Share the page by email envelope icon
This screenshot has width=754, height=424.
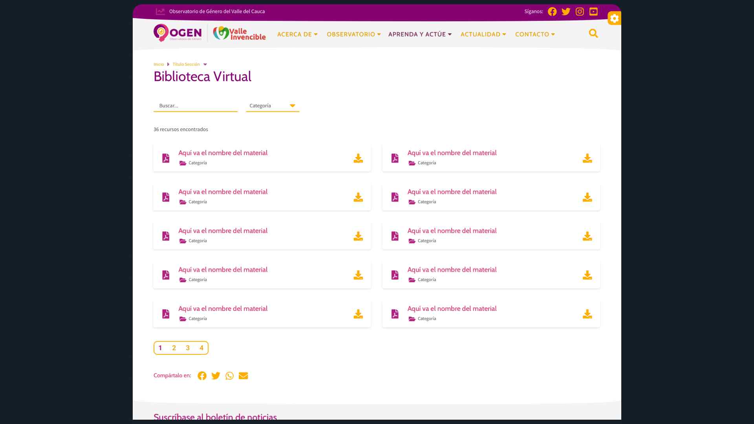[x=243, y=376]
